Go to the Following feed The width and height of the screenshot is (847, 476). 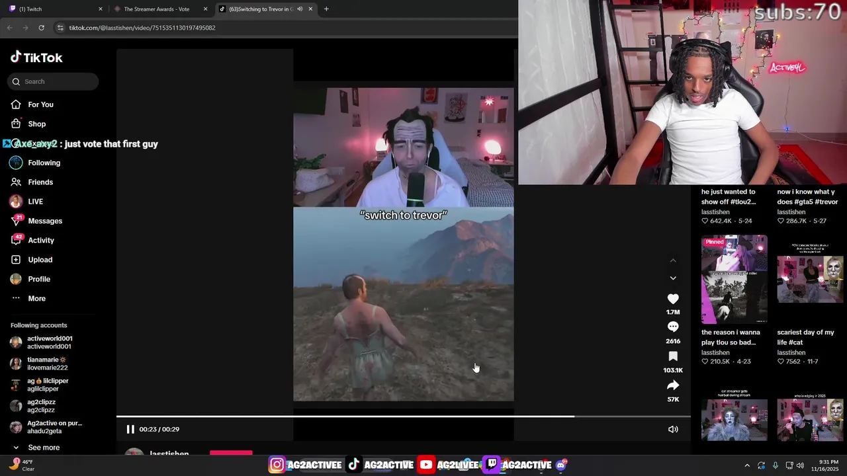click(35, 163)
